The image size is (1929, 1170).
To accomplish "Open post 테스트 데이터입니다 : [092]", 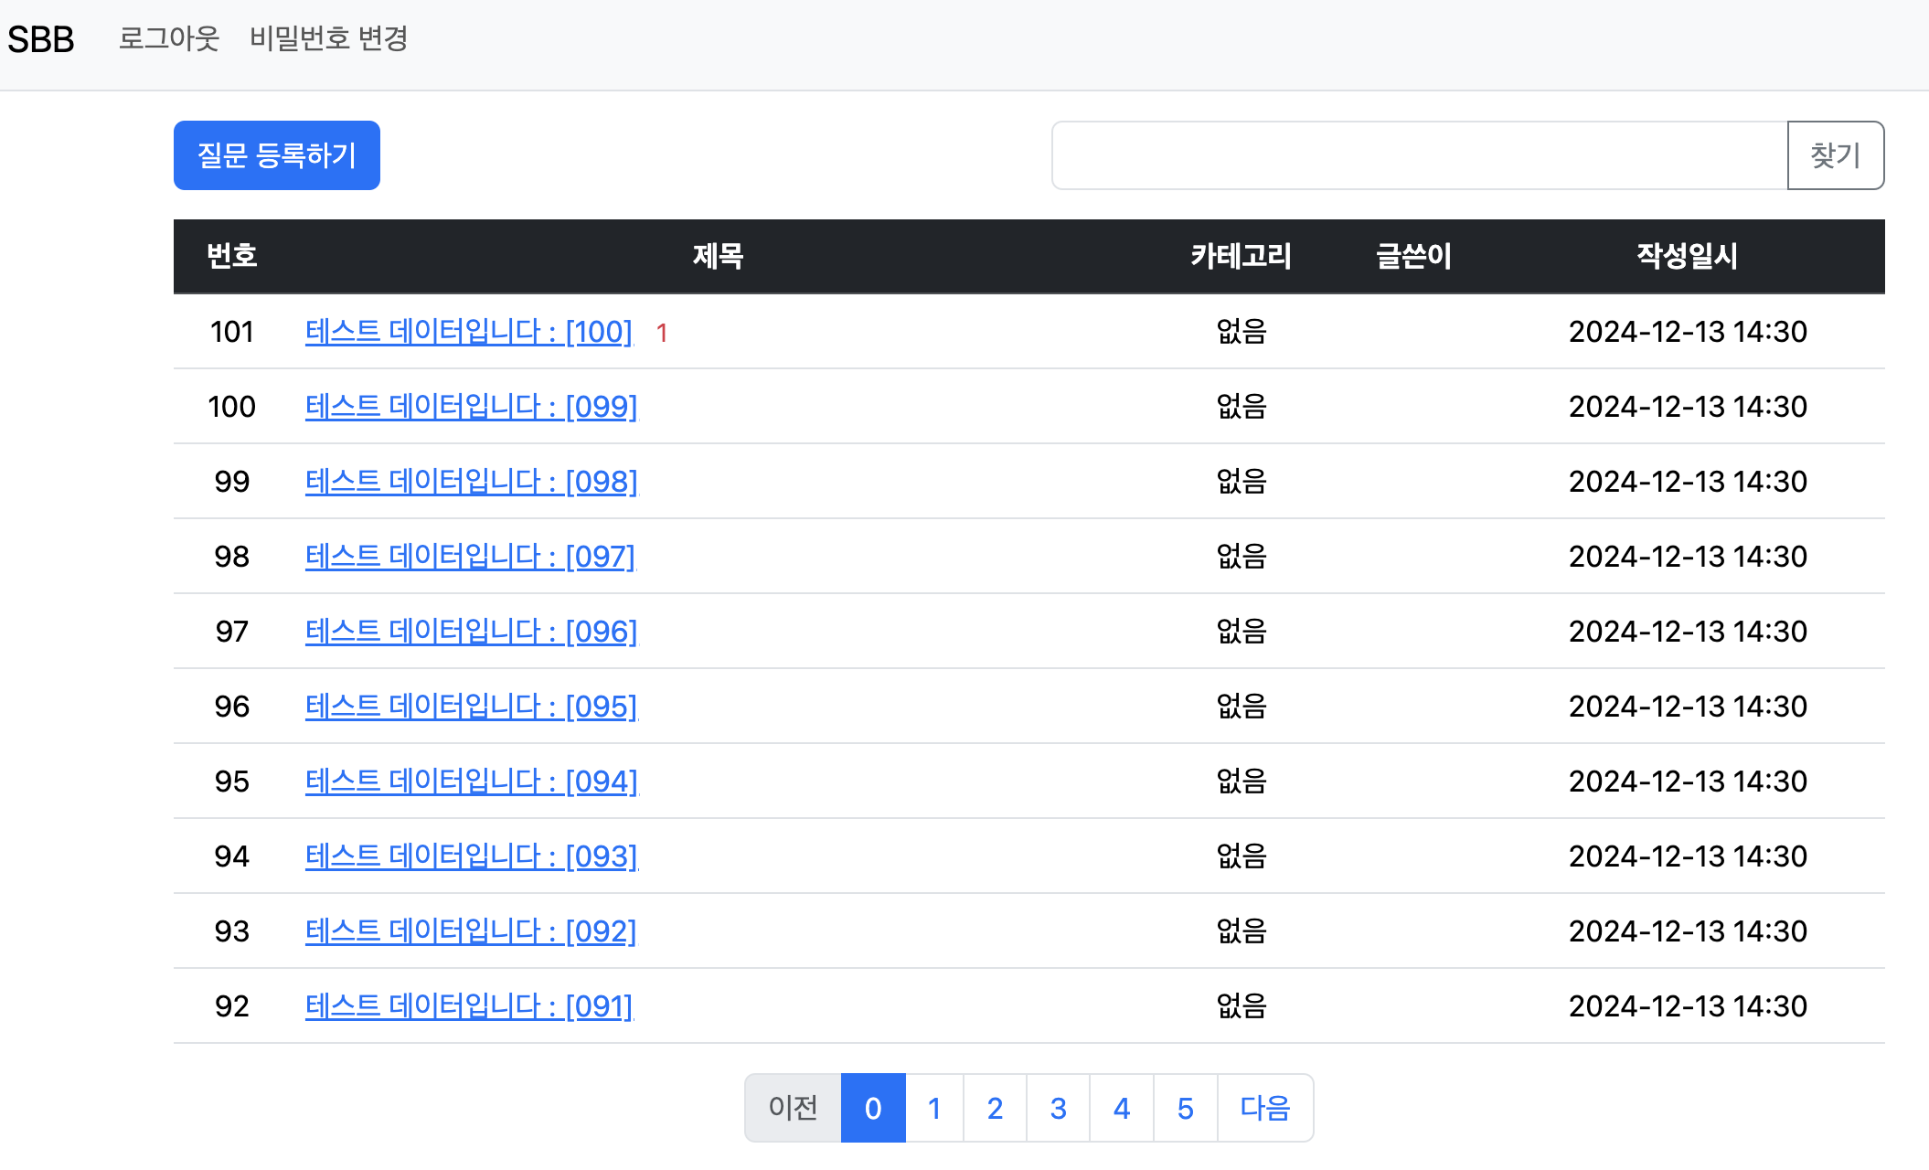I will click(471, 931).
